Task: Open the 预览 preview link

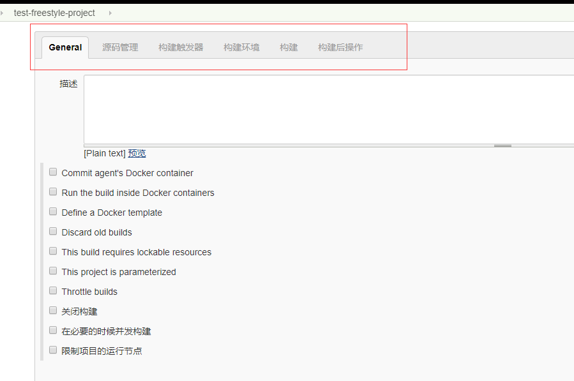Action: click(137, 153)
